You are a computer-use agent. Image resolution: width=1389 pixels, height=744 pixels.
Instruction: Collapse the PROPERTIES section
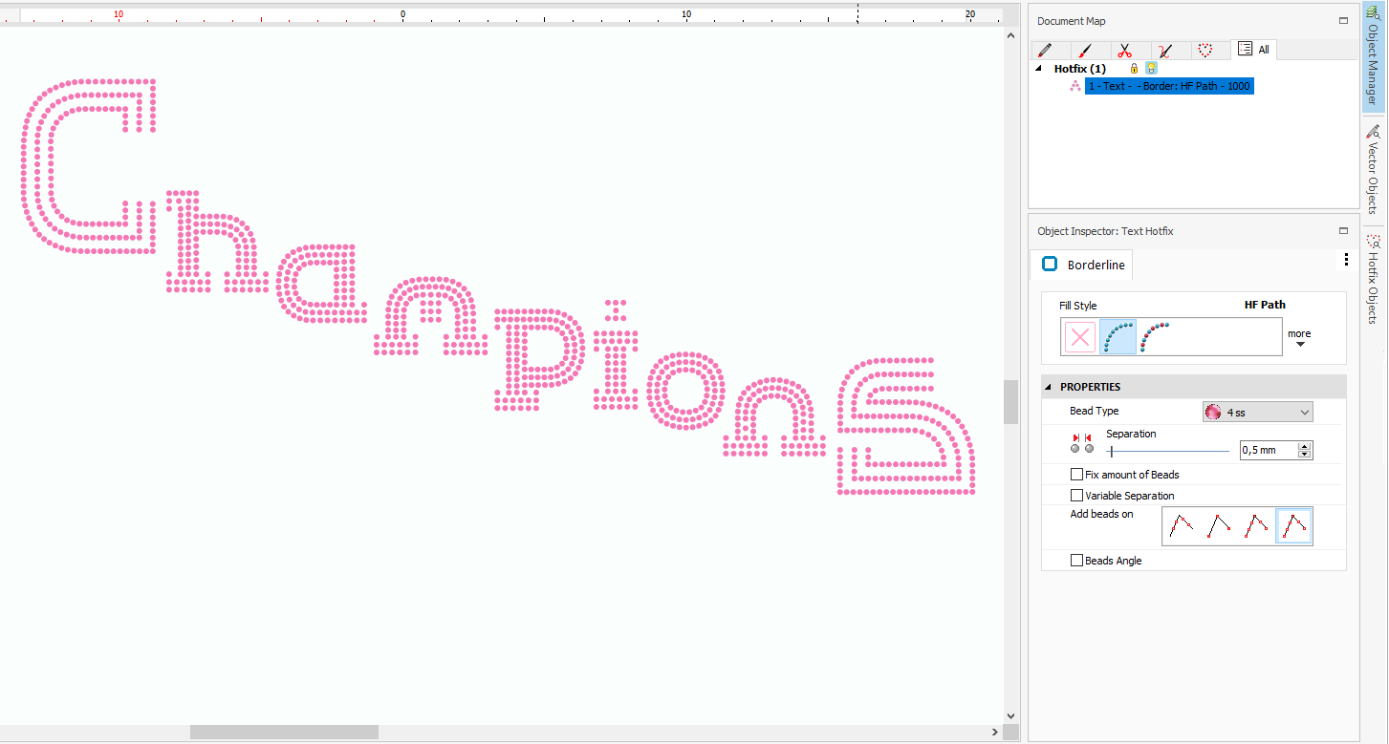point(1049,387)
